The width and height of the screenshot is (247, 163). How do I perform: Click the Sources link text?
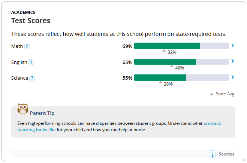226,154
